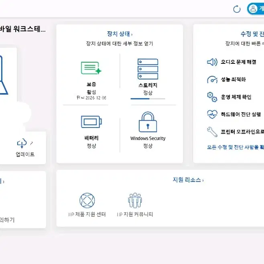Select 운영 체제 확인 option
The width and height of the screenshot is (264, 264).
(x=236, y=97)
